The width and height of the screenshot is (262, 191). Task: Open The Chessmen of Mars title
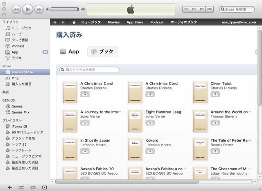point(230,169)
